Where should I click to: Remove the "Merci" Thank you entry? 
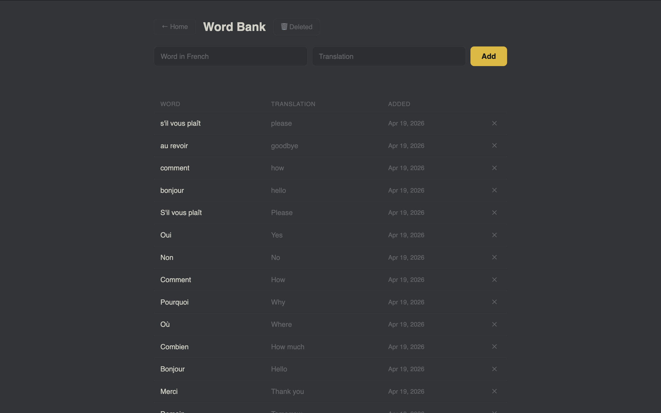(494, 391)
